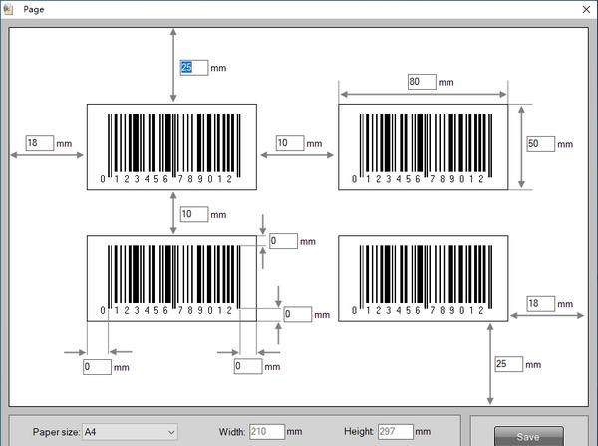This screenshot has height=446, width=598.
Task: Click the 'Height:' label text
Action: (x=359, y=431)
